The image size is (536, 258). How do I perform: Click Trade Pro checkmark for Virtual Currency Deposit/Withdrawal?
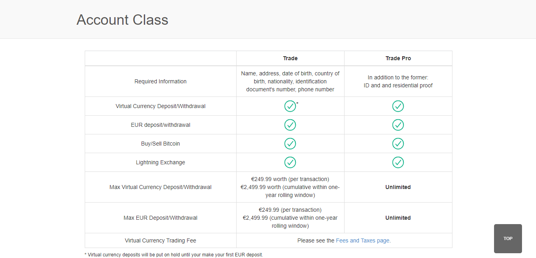[x=398, y=106]
